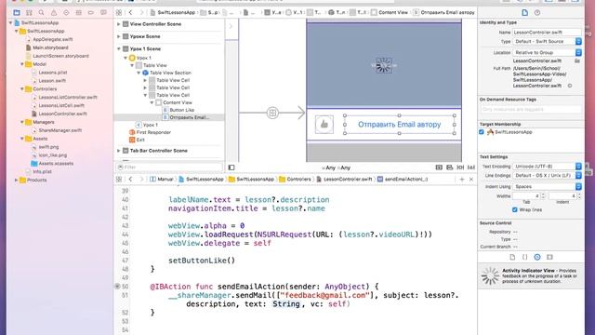Viewport: 595px width, 335px height.
Task: Select the Отправить Email автору button on canvas
Action: click(399, 124)
